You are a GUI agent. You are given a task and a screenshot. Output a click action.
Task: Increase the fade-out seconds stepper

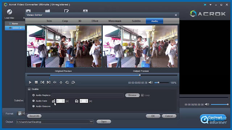[x=86, y=100]
